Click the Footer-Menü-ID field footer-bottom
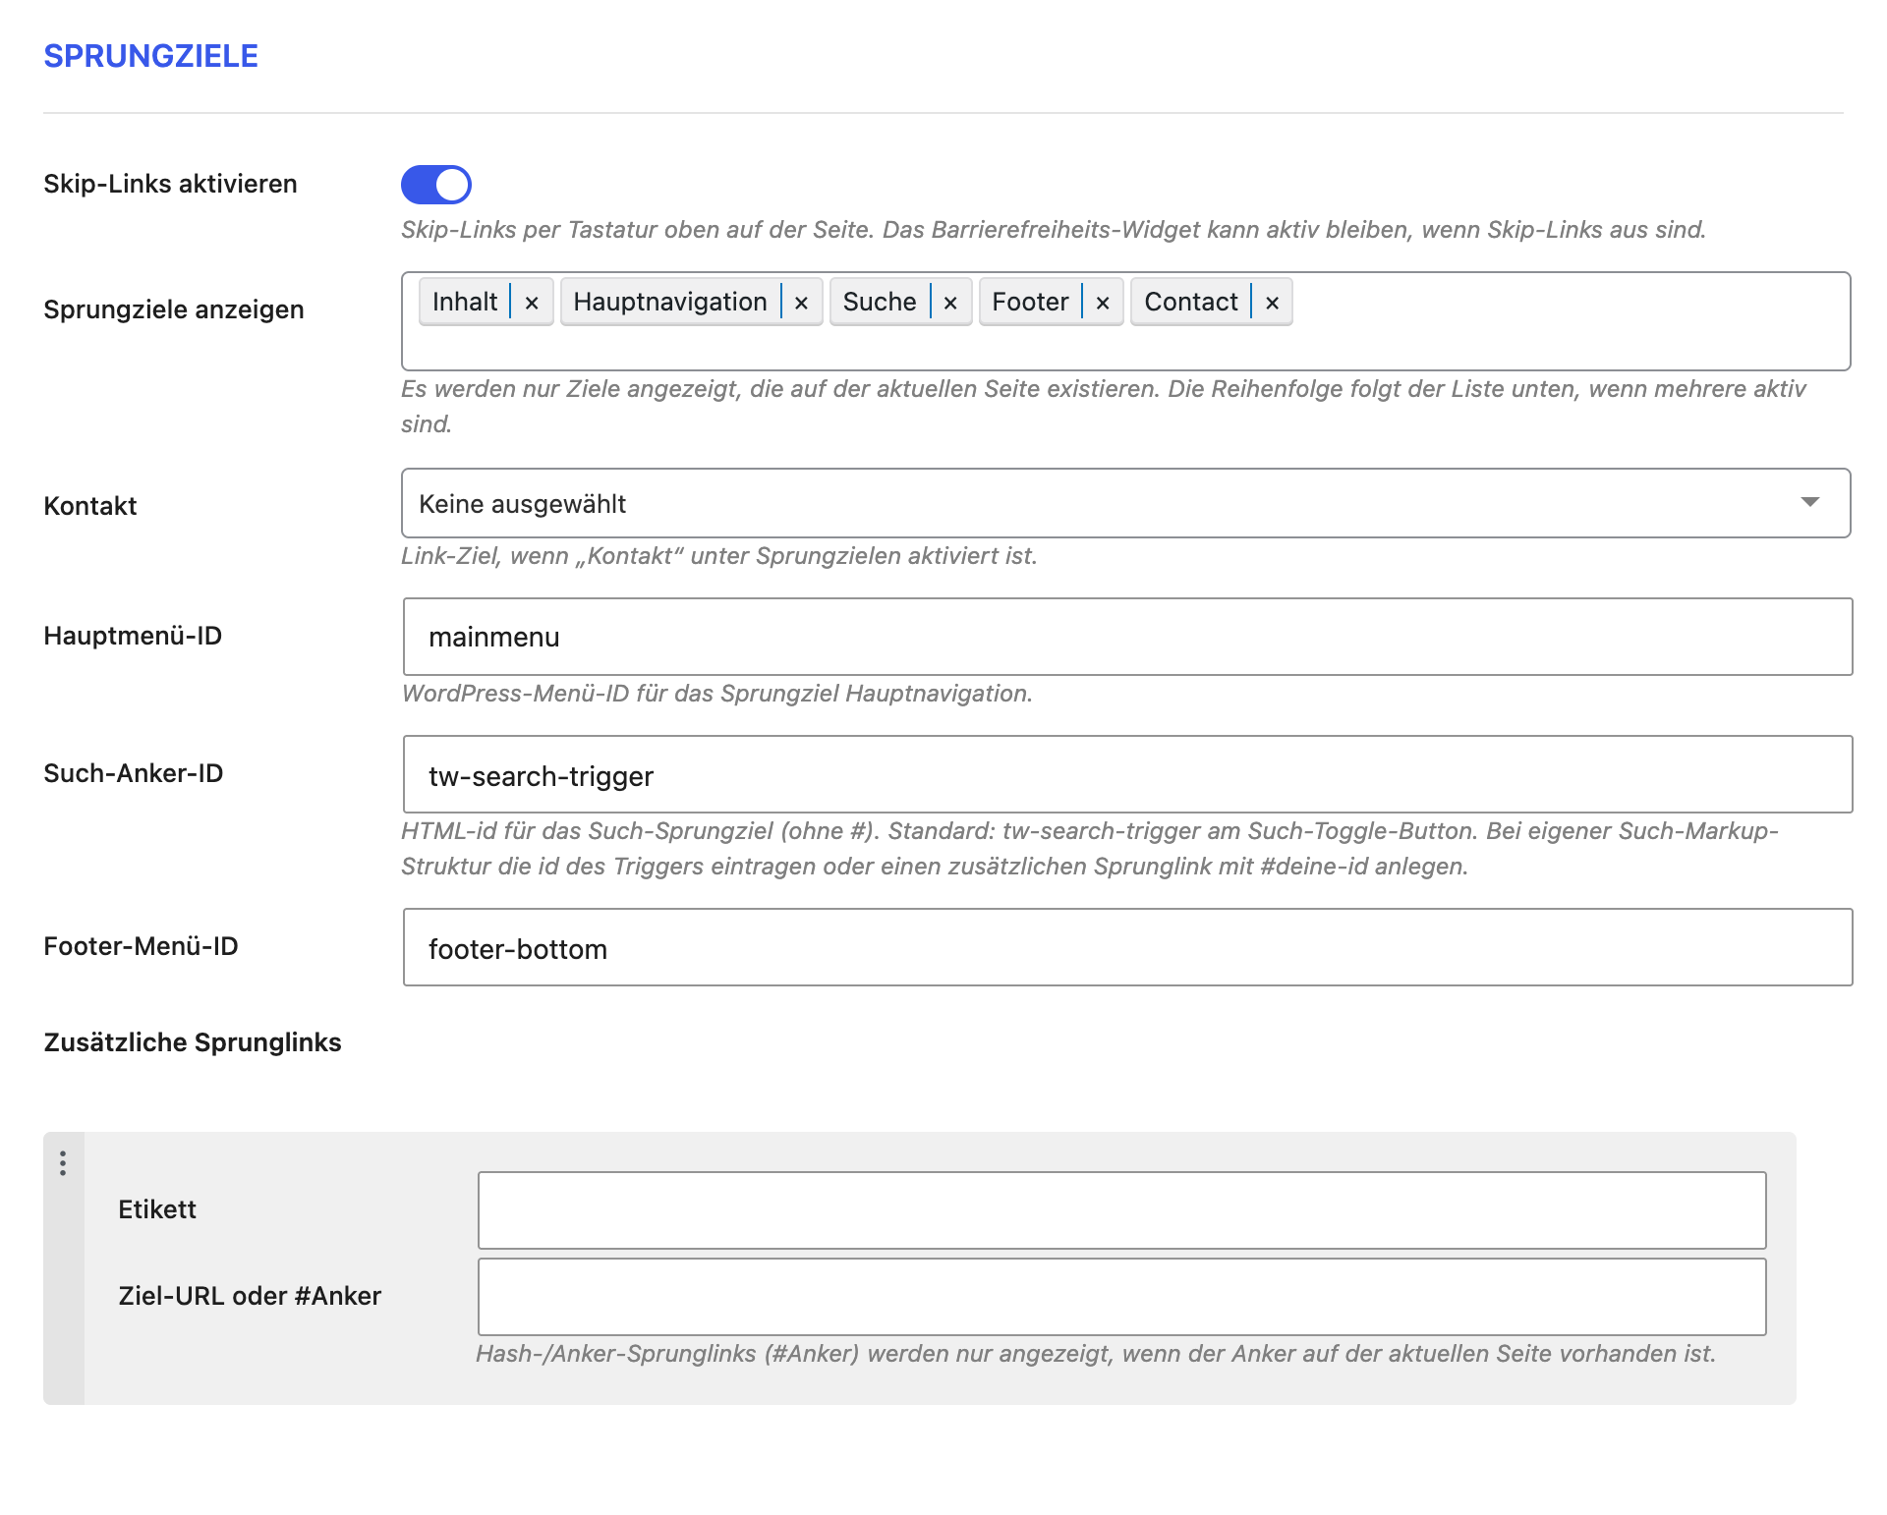The height and width of the screenshot is (1515, 1887). pos(1127,947)
